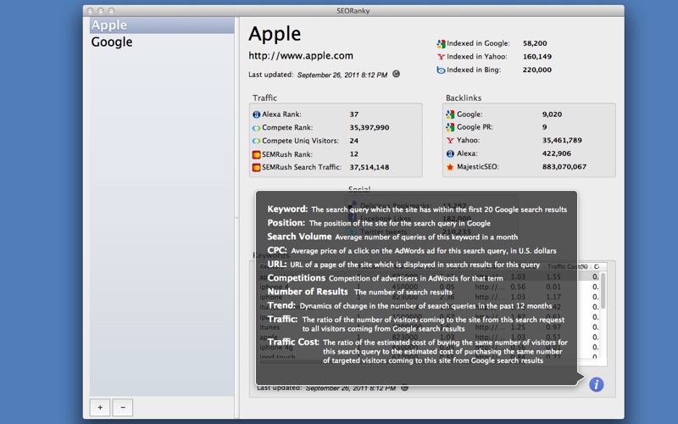Click the Compete Rank value 35,397,990
The height and width of the screenshot is (424, 678).
point(370,128)
